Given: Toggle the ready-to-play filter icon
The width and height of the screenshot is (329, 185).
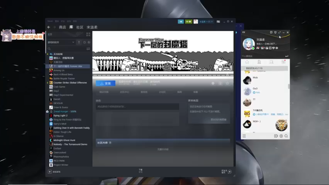Looking at the screenshot, I should click(x=89, y=42).
